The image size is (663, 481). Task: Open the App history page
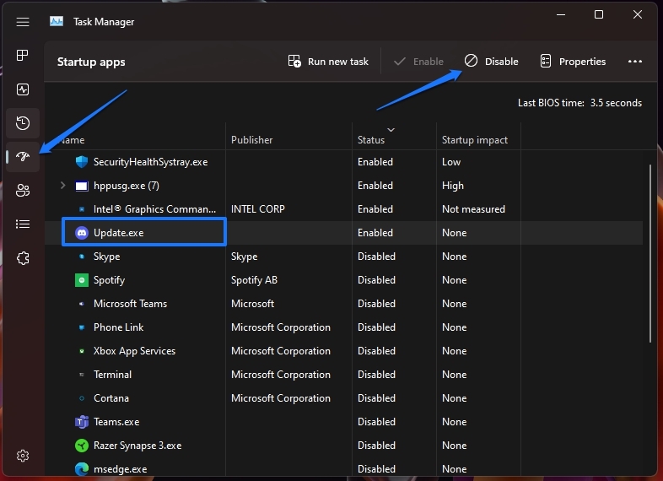coord(23,123)
